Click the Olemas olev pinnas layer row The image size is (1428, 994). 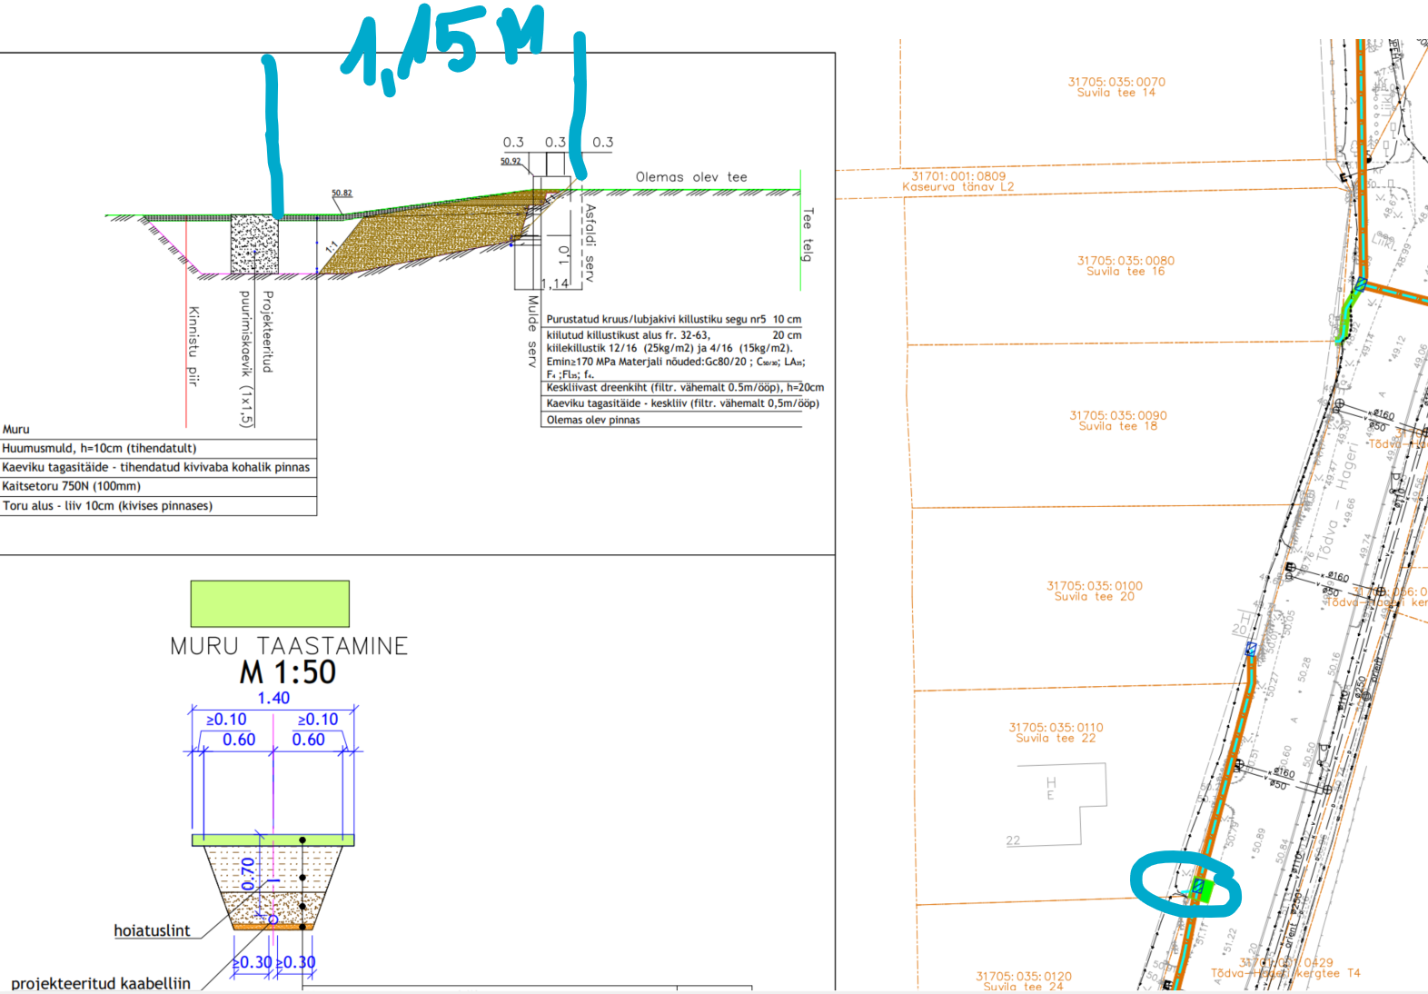593,420
